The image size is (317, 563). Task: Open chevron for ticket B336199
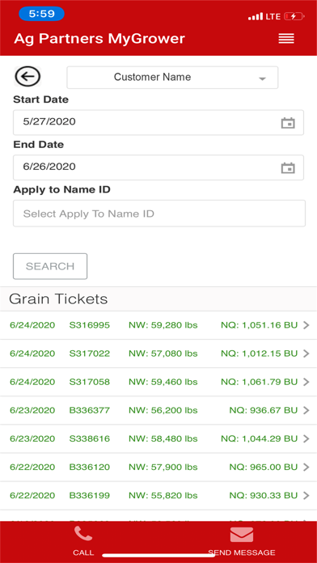click(x=306, y=496)
